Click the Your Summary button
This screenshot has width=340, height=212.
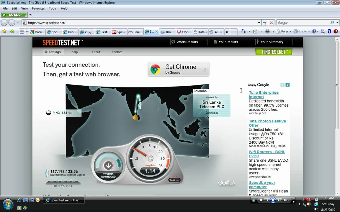[x=274, y=42]
